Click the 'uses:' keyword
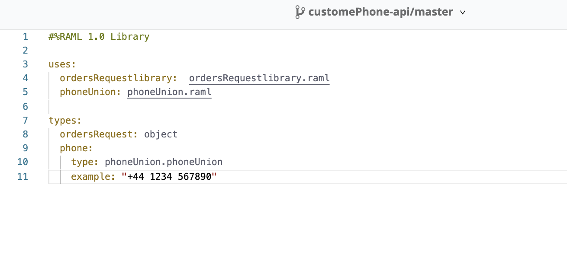The image size is (567, 255). tap(62, 64)
